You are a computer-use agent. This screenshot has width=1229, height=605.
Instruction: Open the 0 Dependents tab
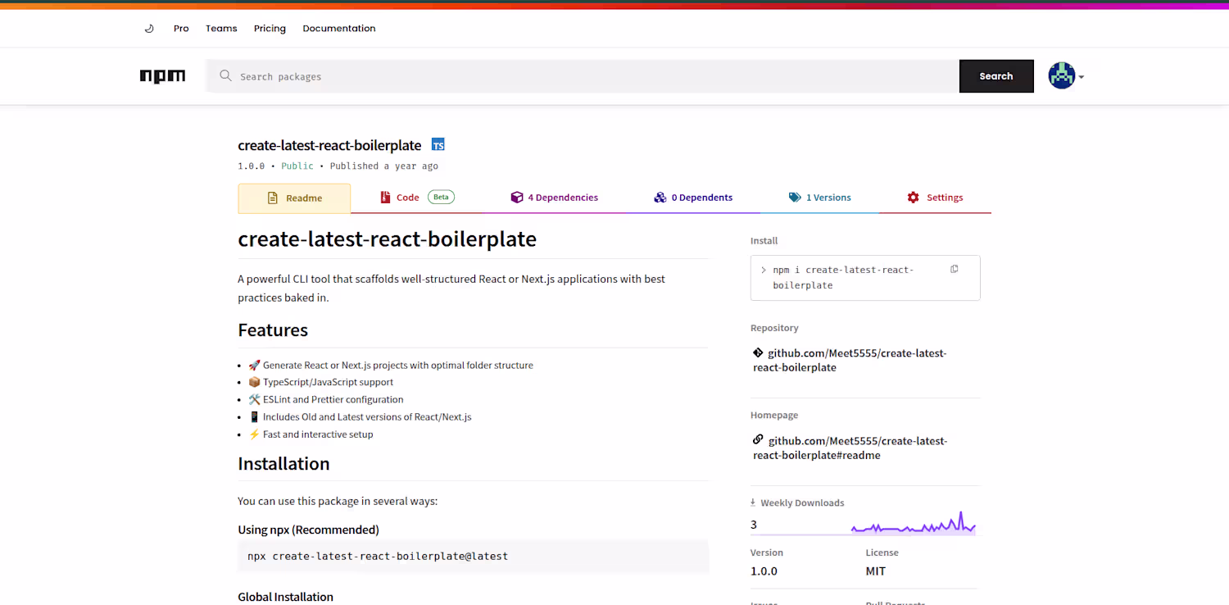693,198
